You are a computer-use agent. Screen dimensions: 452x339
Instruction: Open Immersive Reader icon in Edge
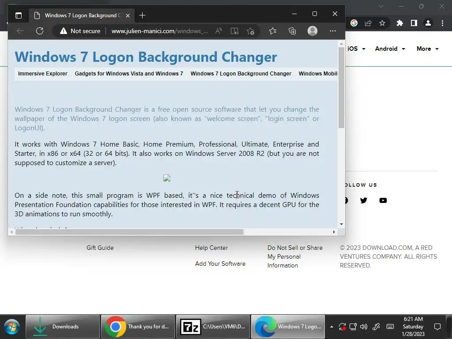coord(234,31)
